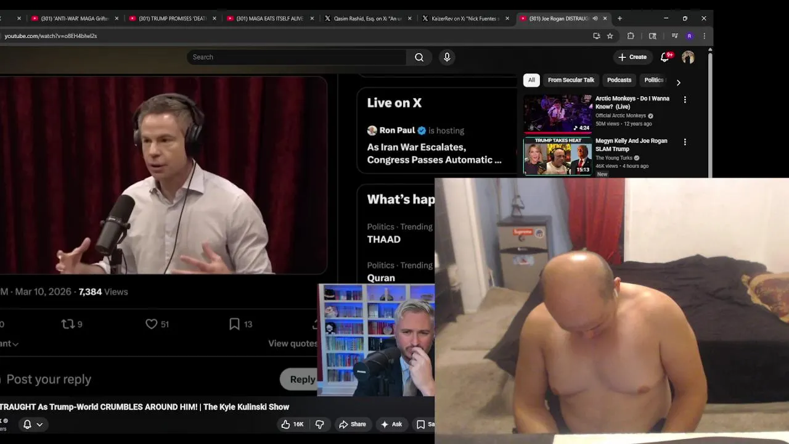The image size is (789, 444).
Task: Open browser three-dot menu
Action: [x=704, y=36]
